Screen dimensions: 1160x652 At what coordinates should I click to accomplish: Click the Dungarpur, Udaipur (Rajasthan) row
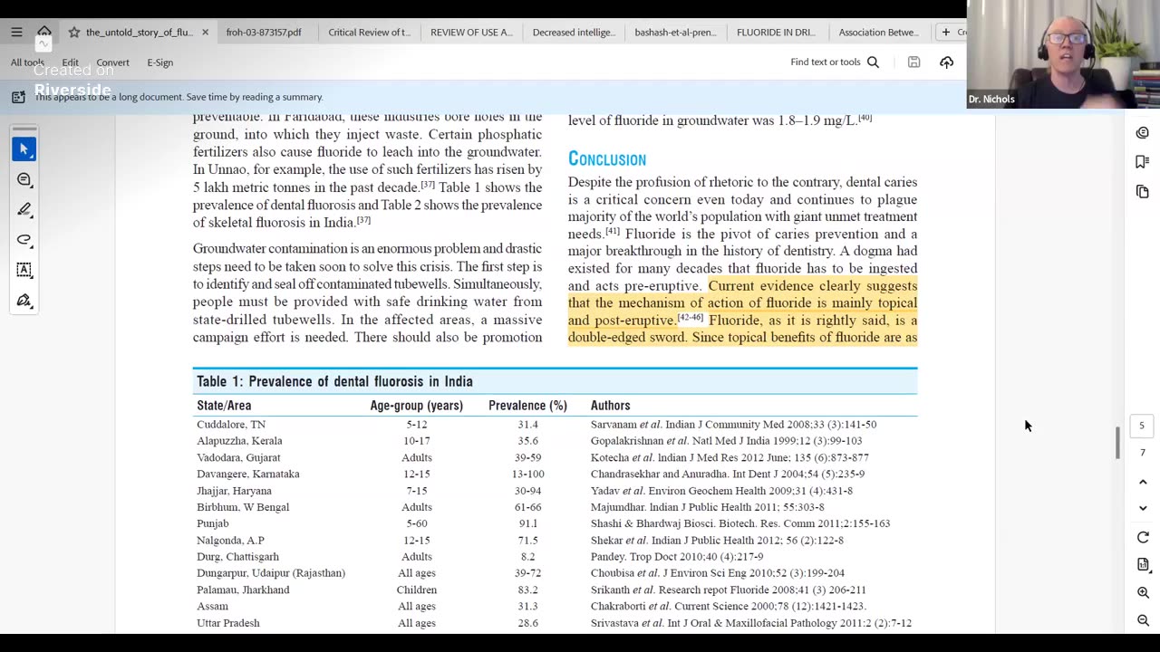click(555, 573)
